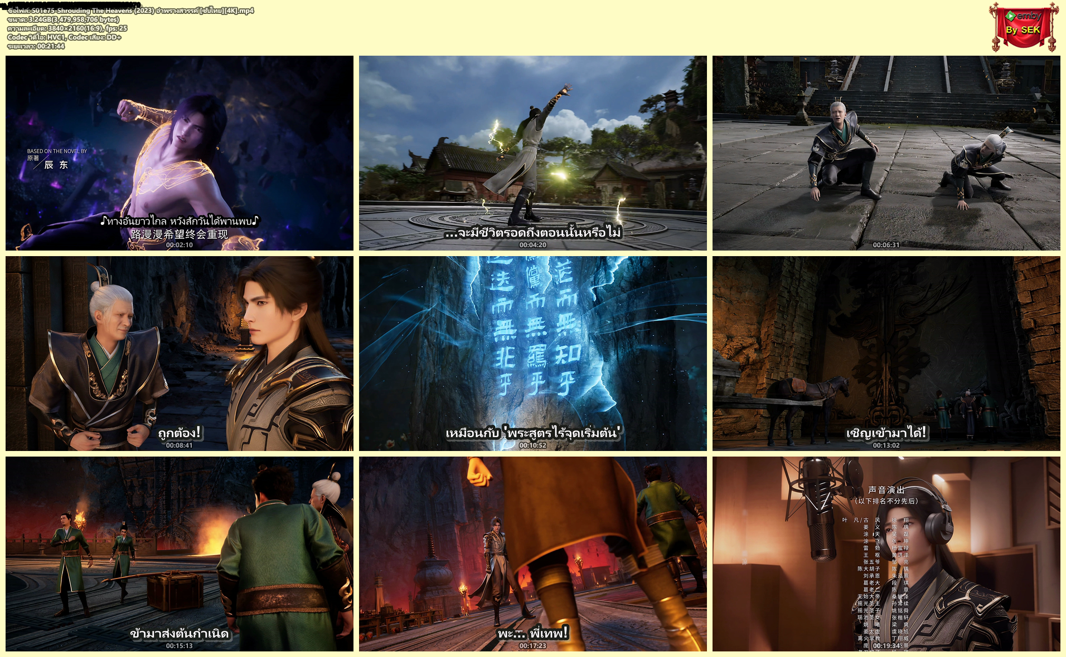Open the thumbnail at 00:10:52
Image resolution: width=1066 pixels, height=657 pixels.
(533, 354)
